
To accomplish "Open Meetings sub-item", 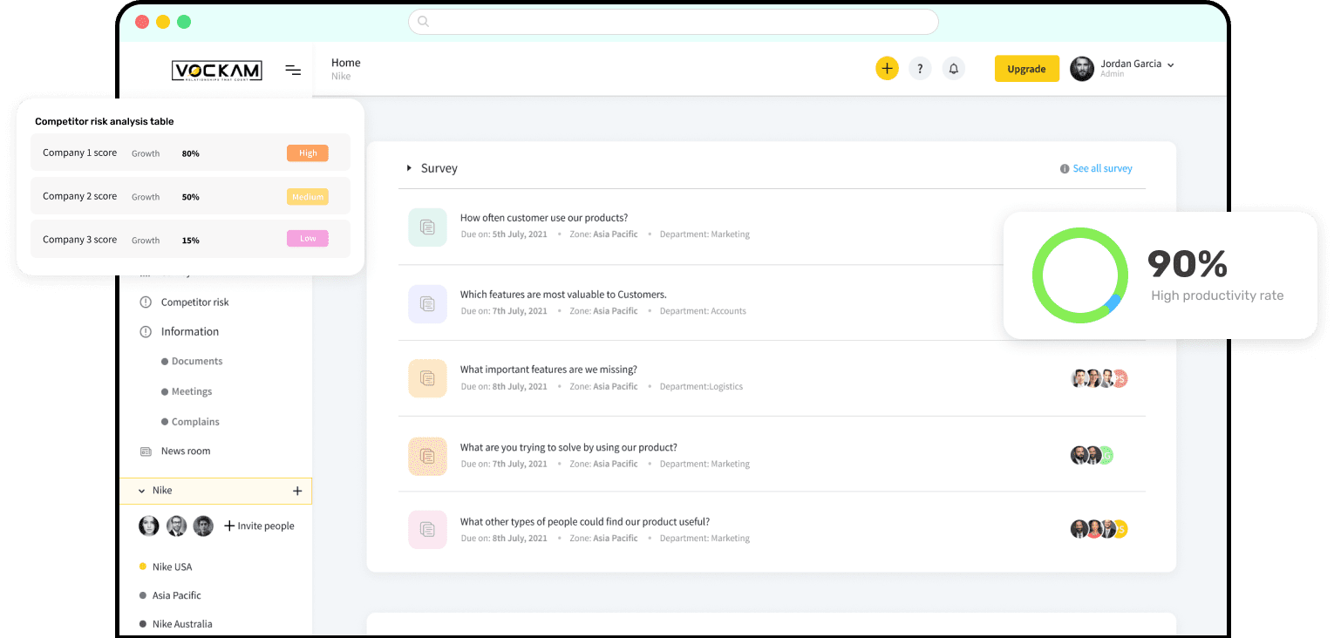I will pos(192,392).
